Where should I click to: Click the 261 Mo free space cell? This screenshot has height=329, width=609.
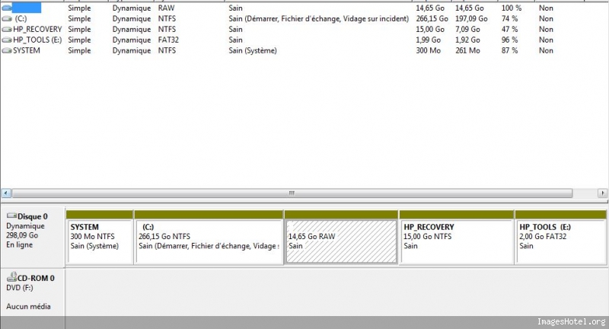coord(467,50)
